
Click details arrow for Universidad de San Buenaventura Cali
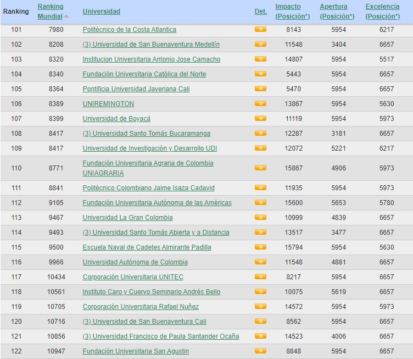(260, 321)
